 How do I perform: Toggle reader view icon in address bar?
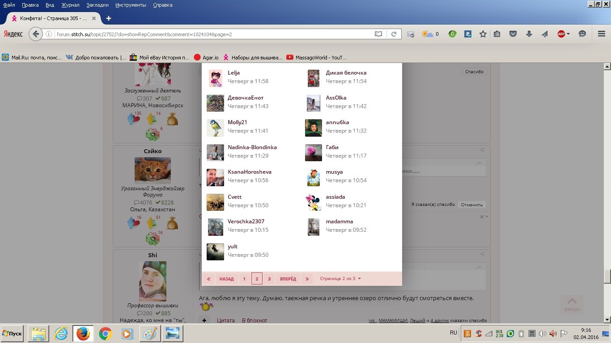[x=378, y=34]
